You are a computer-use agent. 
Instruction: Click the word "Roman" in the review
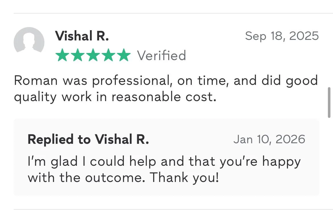click(x=36, y=81)
